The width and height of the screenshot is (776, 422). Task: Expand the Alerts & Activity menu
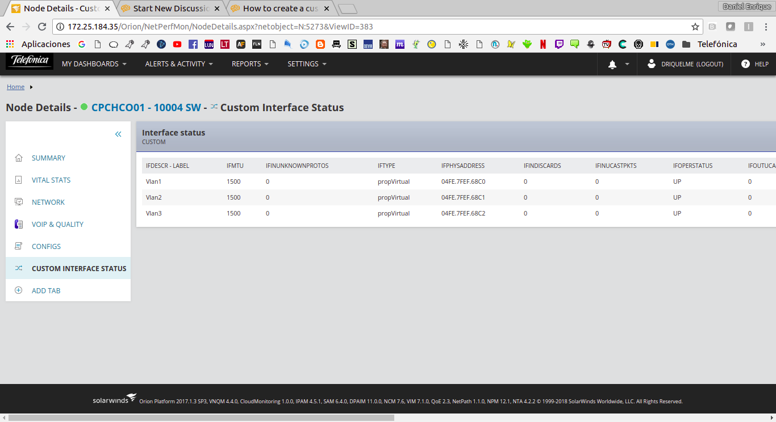pyautogui.click(x=179, y=64)
